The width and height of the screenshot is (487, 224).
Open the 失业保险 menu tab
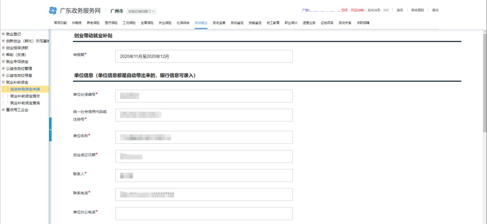click(165, 23)
